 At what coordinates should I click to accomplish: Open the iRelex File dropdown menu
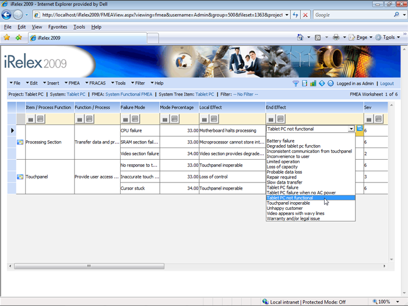(x=15, y=83)
